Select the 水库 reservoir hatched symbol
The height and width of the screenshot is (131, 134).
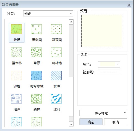[56, 79]
